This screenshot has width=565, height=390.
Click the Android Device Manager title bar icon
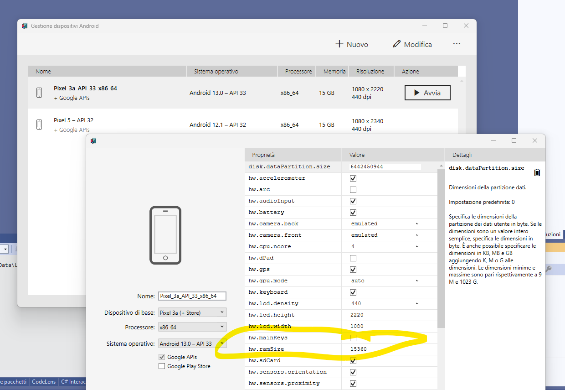point(25,26)
